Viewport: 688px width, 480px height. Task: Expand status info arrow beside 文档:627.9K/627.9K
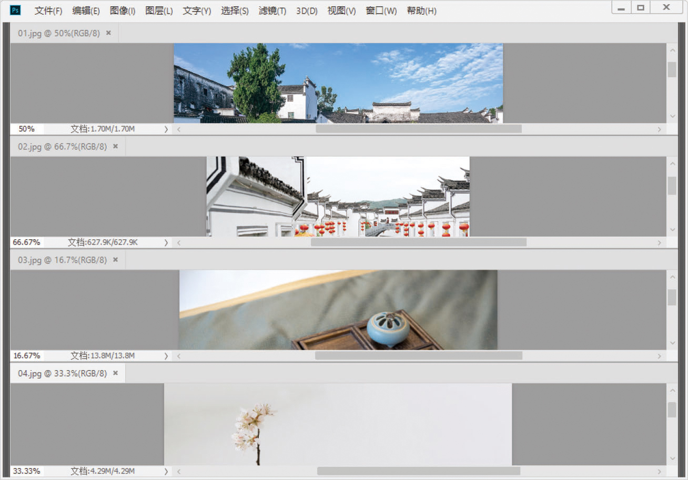pos(166,242)
